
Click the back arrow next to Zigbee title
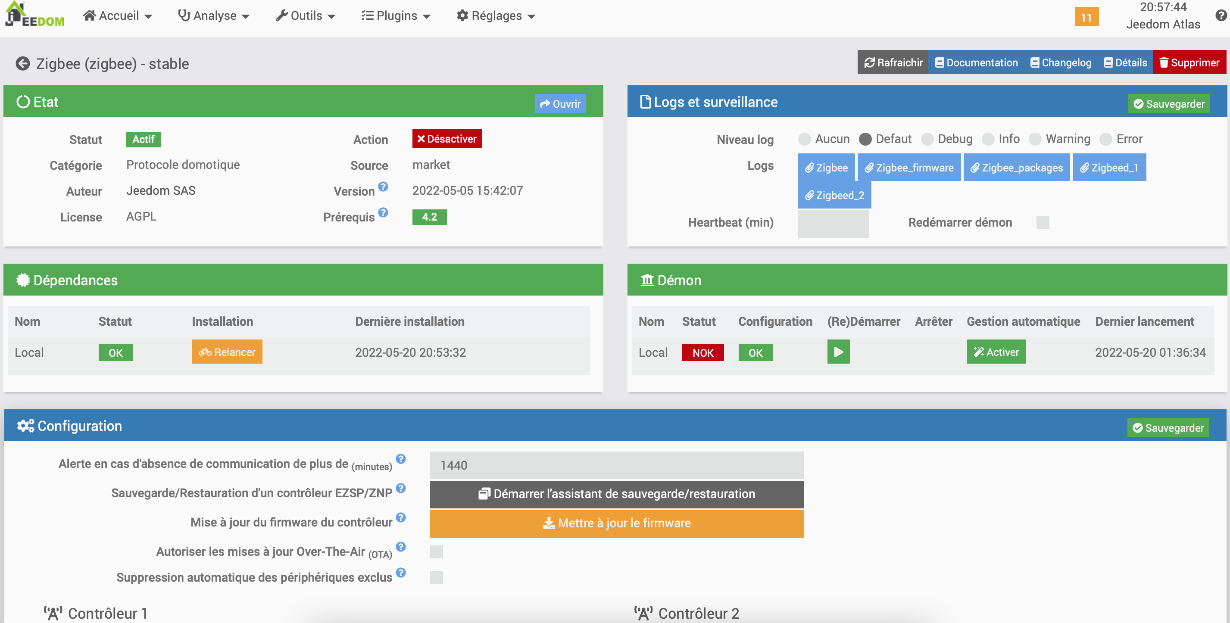pos(22,63)
